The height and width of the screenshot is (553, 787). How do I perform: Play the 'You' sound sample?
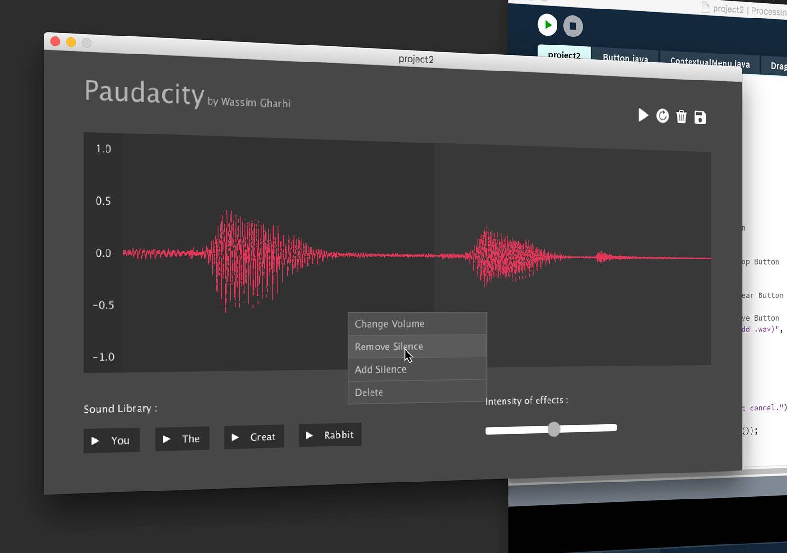coord(112,440)
